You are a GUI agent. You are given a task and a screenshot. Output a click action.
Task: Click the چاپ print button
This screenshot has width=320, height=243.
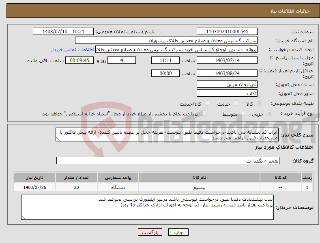[178, 232]
